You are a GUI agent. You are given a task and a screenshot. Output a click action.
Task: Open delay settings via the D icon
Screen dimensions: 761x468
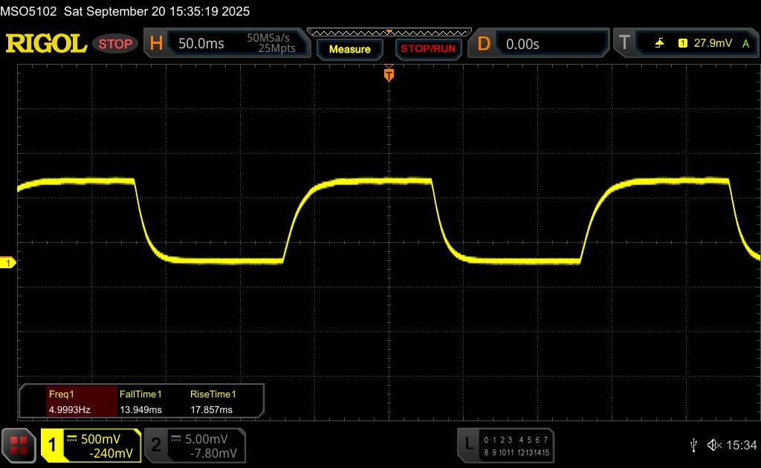click(484, 44)
